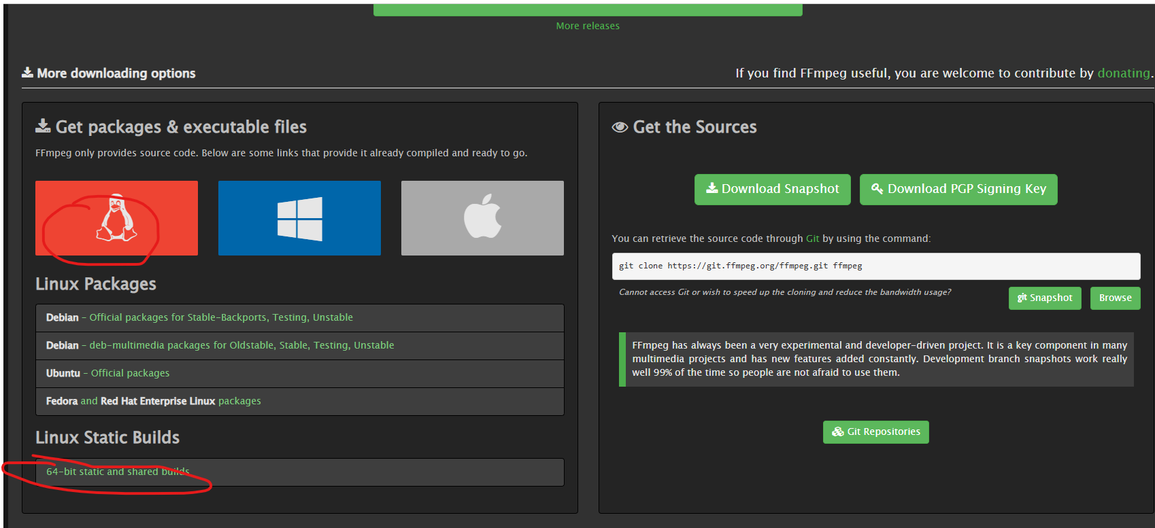The width and height of the screenshot is (1155, 528).
Task: Select the Linux penguin tile
Action: 116,218
